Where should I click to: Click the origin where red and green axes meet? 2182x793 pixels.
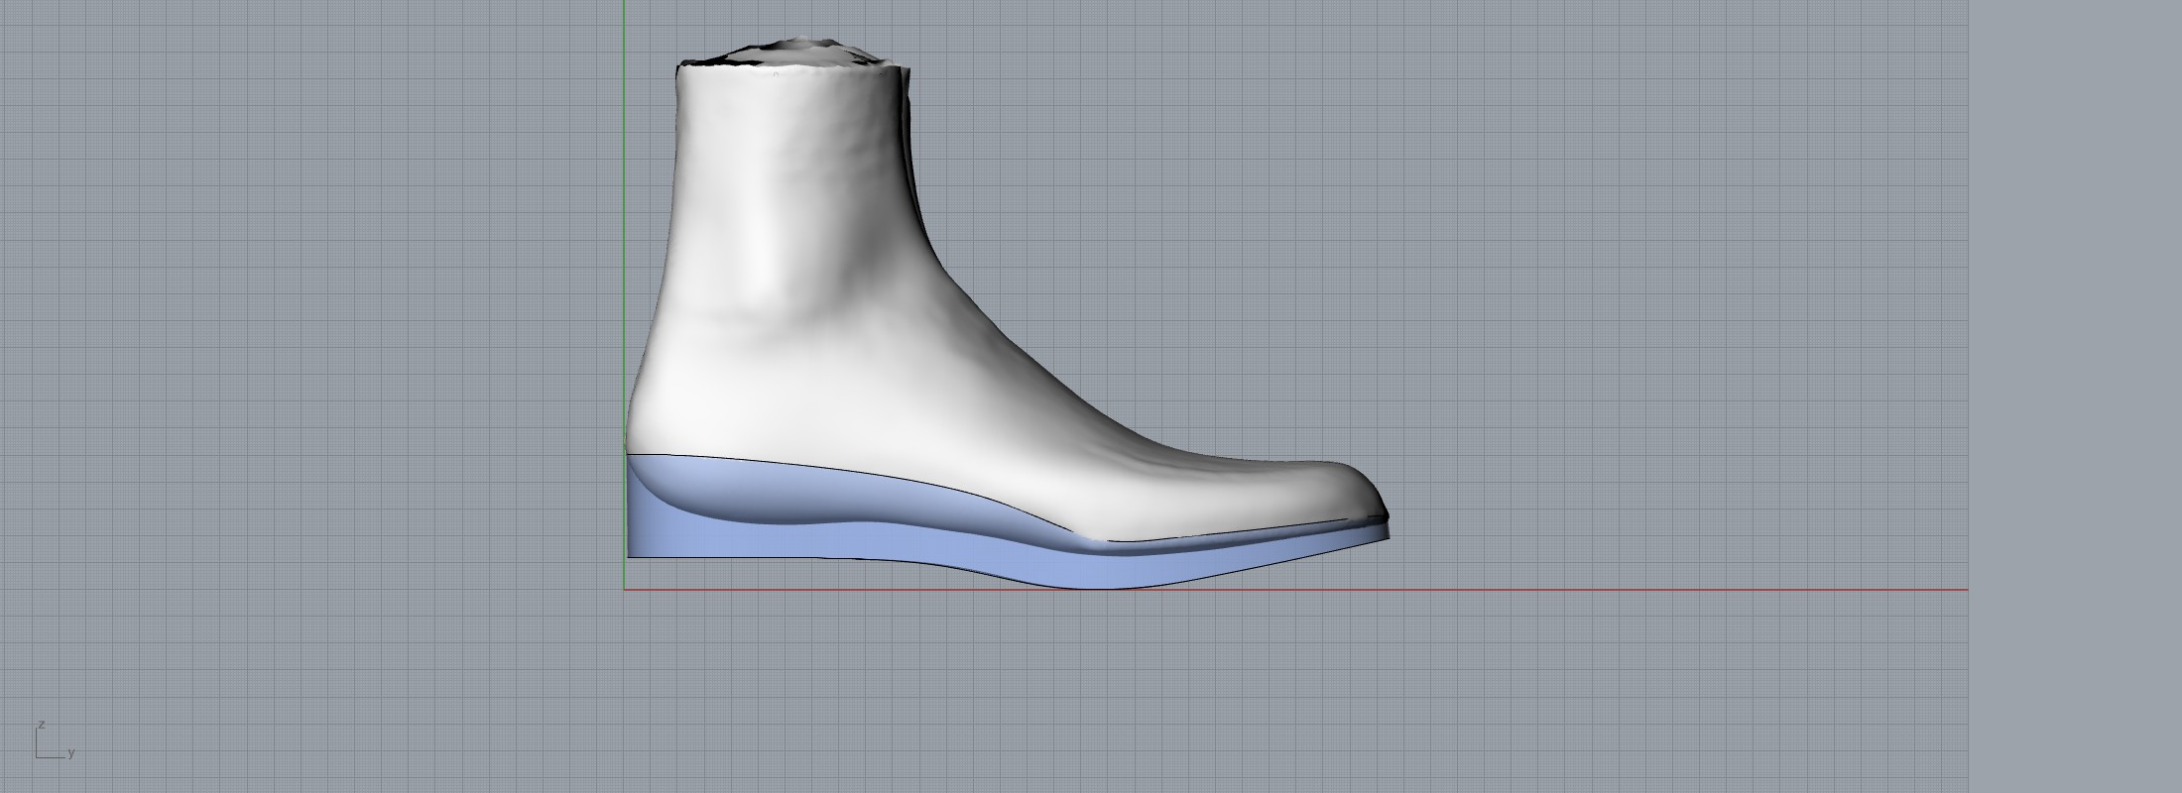click(x=624, y=590)
